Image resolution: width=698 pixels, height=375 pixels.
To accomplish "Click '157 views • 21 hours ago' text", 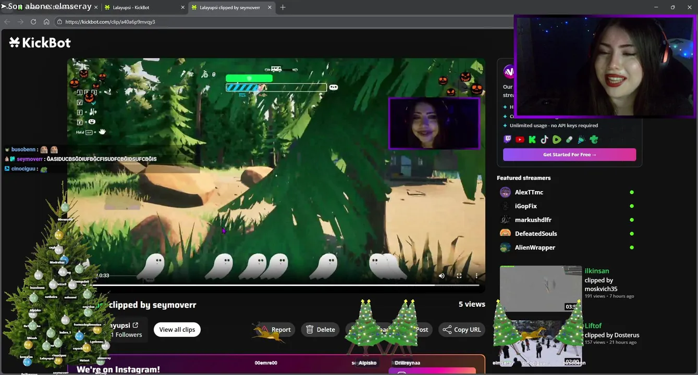I will 610,342.
